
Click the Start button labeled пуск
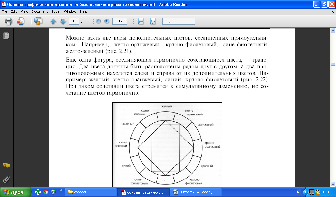click(15, 192)
